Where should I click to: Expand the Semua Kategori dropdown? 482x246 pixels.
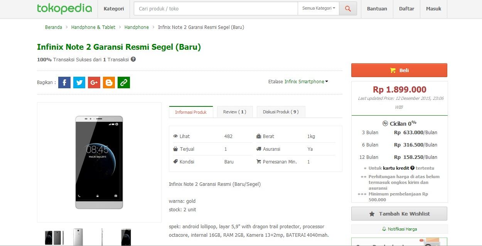pos(319,8)
